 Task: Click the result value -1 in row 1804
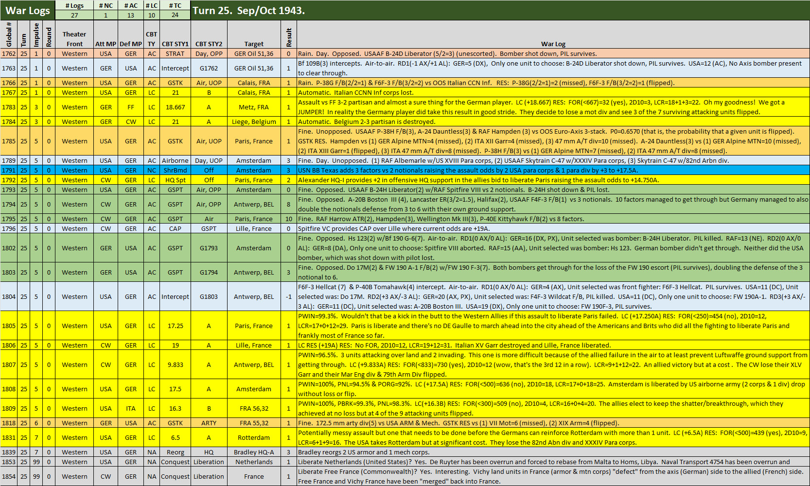coord(289,296)
